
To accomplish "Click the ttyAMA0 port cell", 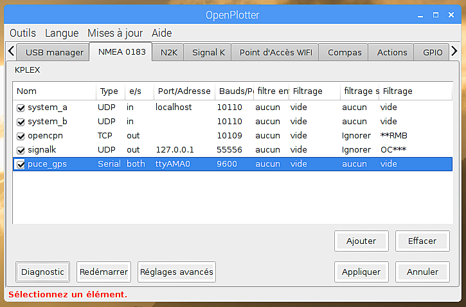I will tap(173, 164).
